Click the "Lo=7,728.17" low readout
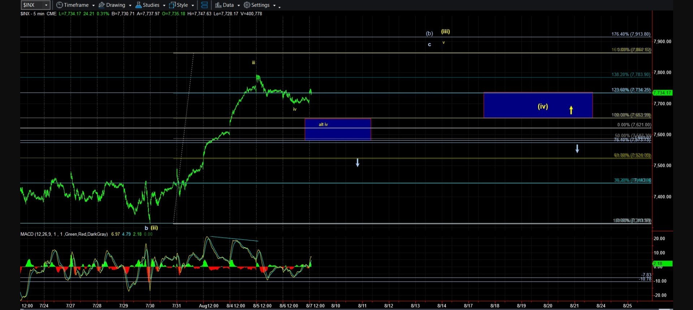 click(226, 14)
